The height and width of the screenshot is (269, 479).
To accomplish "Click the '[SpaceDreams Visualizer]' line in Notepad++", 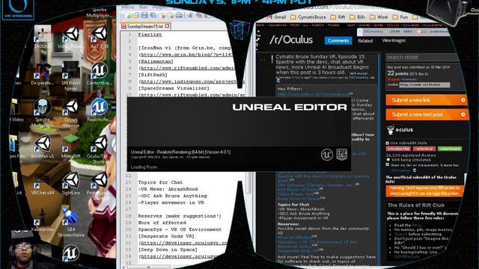I will 174,88.
